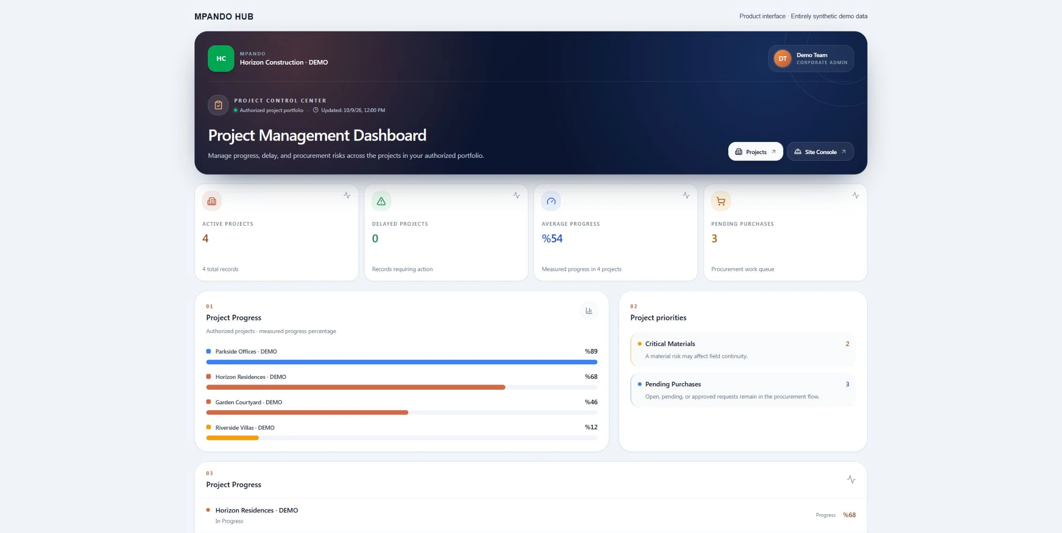Click the bar chart icon in Project Progress panel

click(x=589, y=311)
